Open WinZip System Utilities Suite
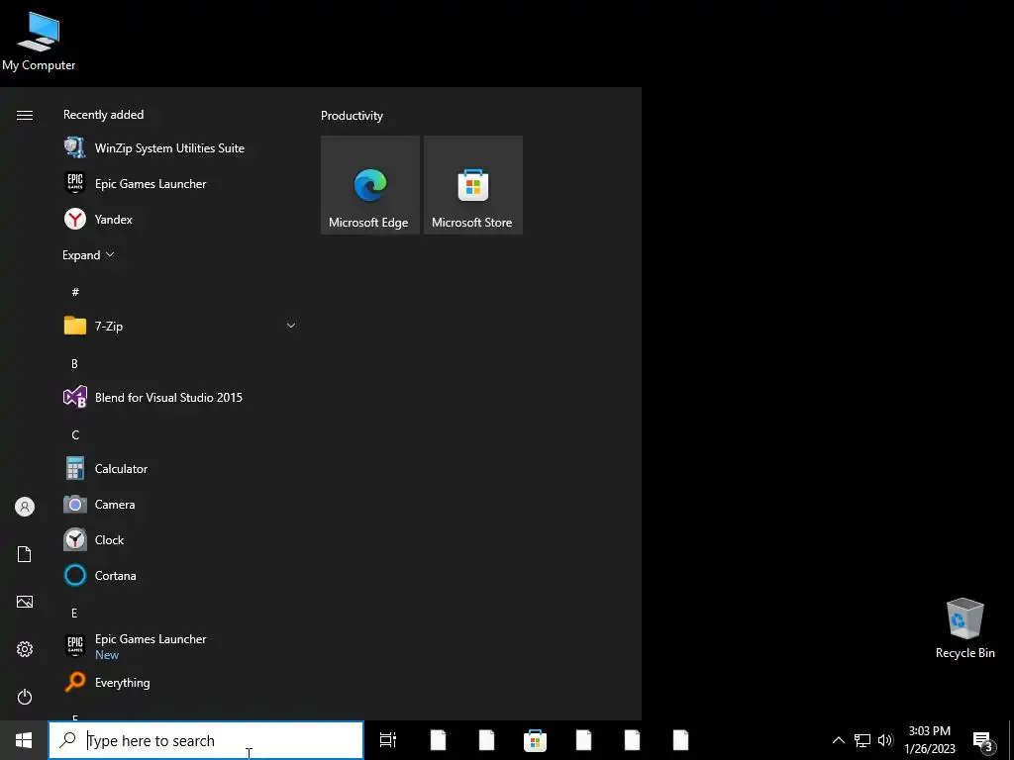Viewport: 1014px width, 760px height. 180,148
